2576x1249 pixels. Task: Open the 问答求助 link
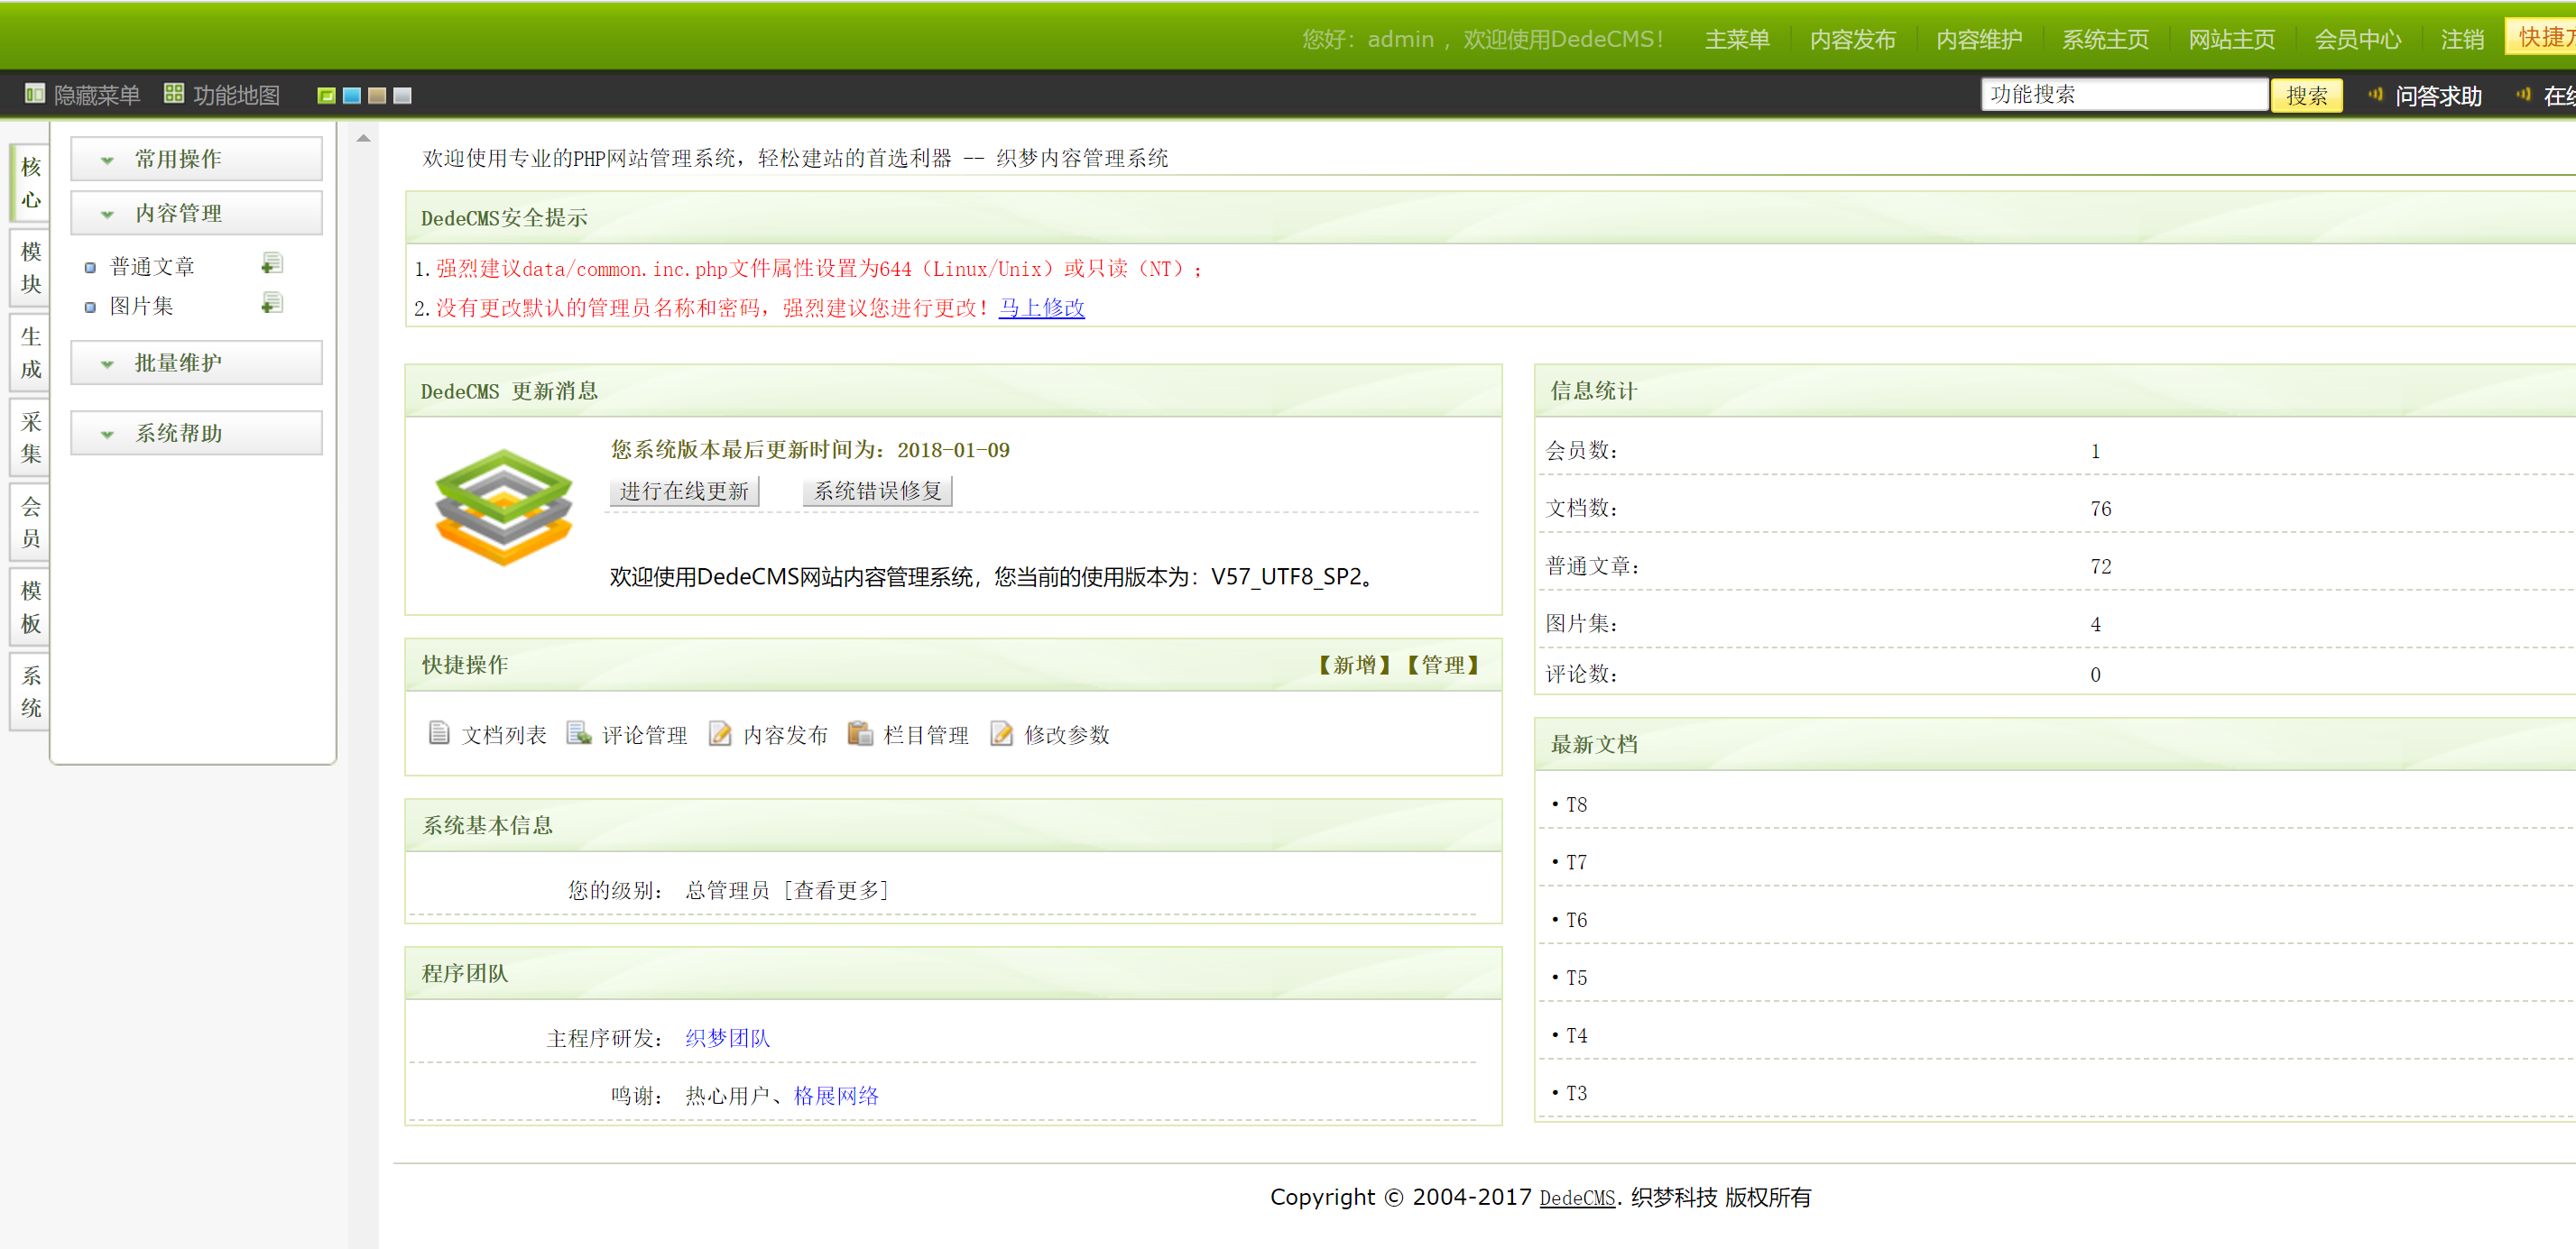click(2438, 96)
